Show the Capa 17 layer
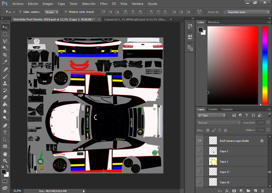The width and height of the screenshot is (272, 193). point(200,172)
